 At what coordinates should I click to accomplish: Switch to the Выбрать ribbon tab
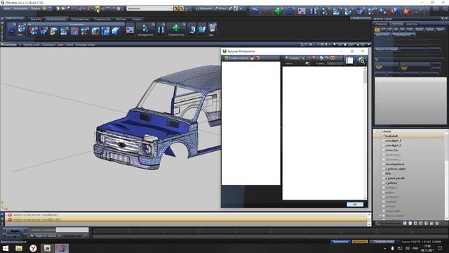point(36,19)
